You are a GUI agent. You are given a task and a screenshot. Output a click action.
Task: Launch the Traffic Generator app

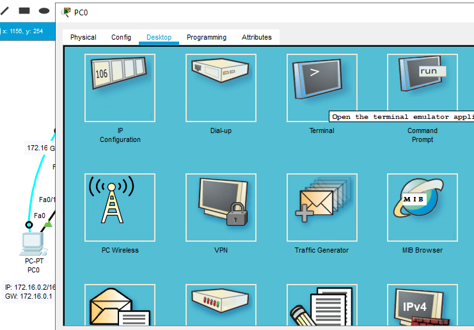tap(322, 208)
